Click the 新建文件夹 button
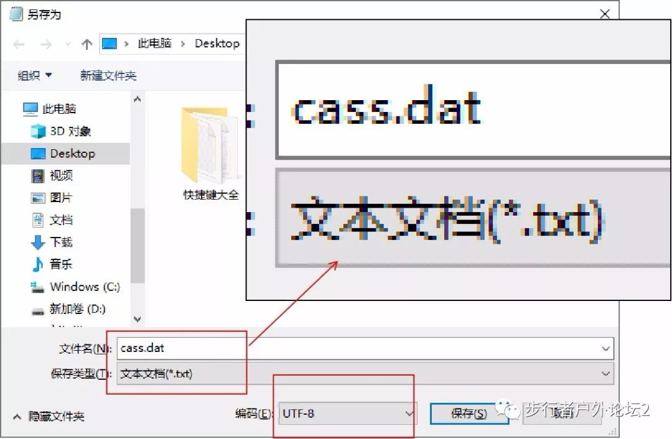Image resolution: width=672 pixels, height=439 pixels. coord(108,75)
